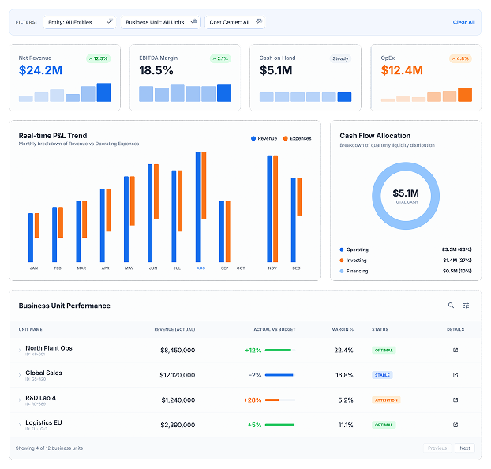
Task: Open the Business Unit: All Units dropdown
Action: coord(160,22)
